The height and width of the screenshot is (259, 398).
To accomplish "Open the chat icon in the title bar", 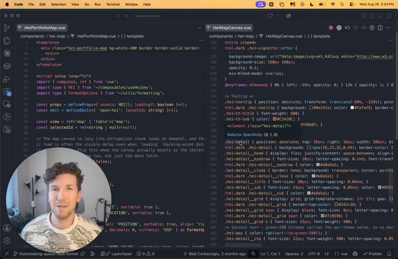I will tap(270, 16).
